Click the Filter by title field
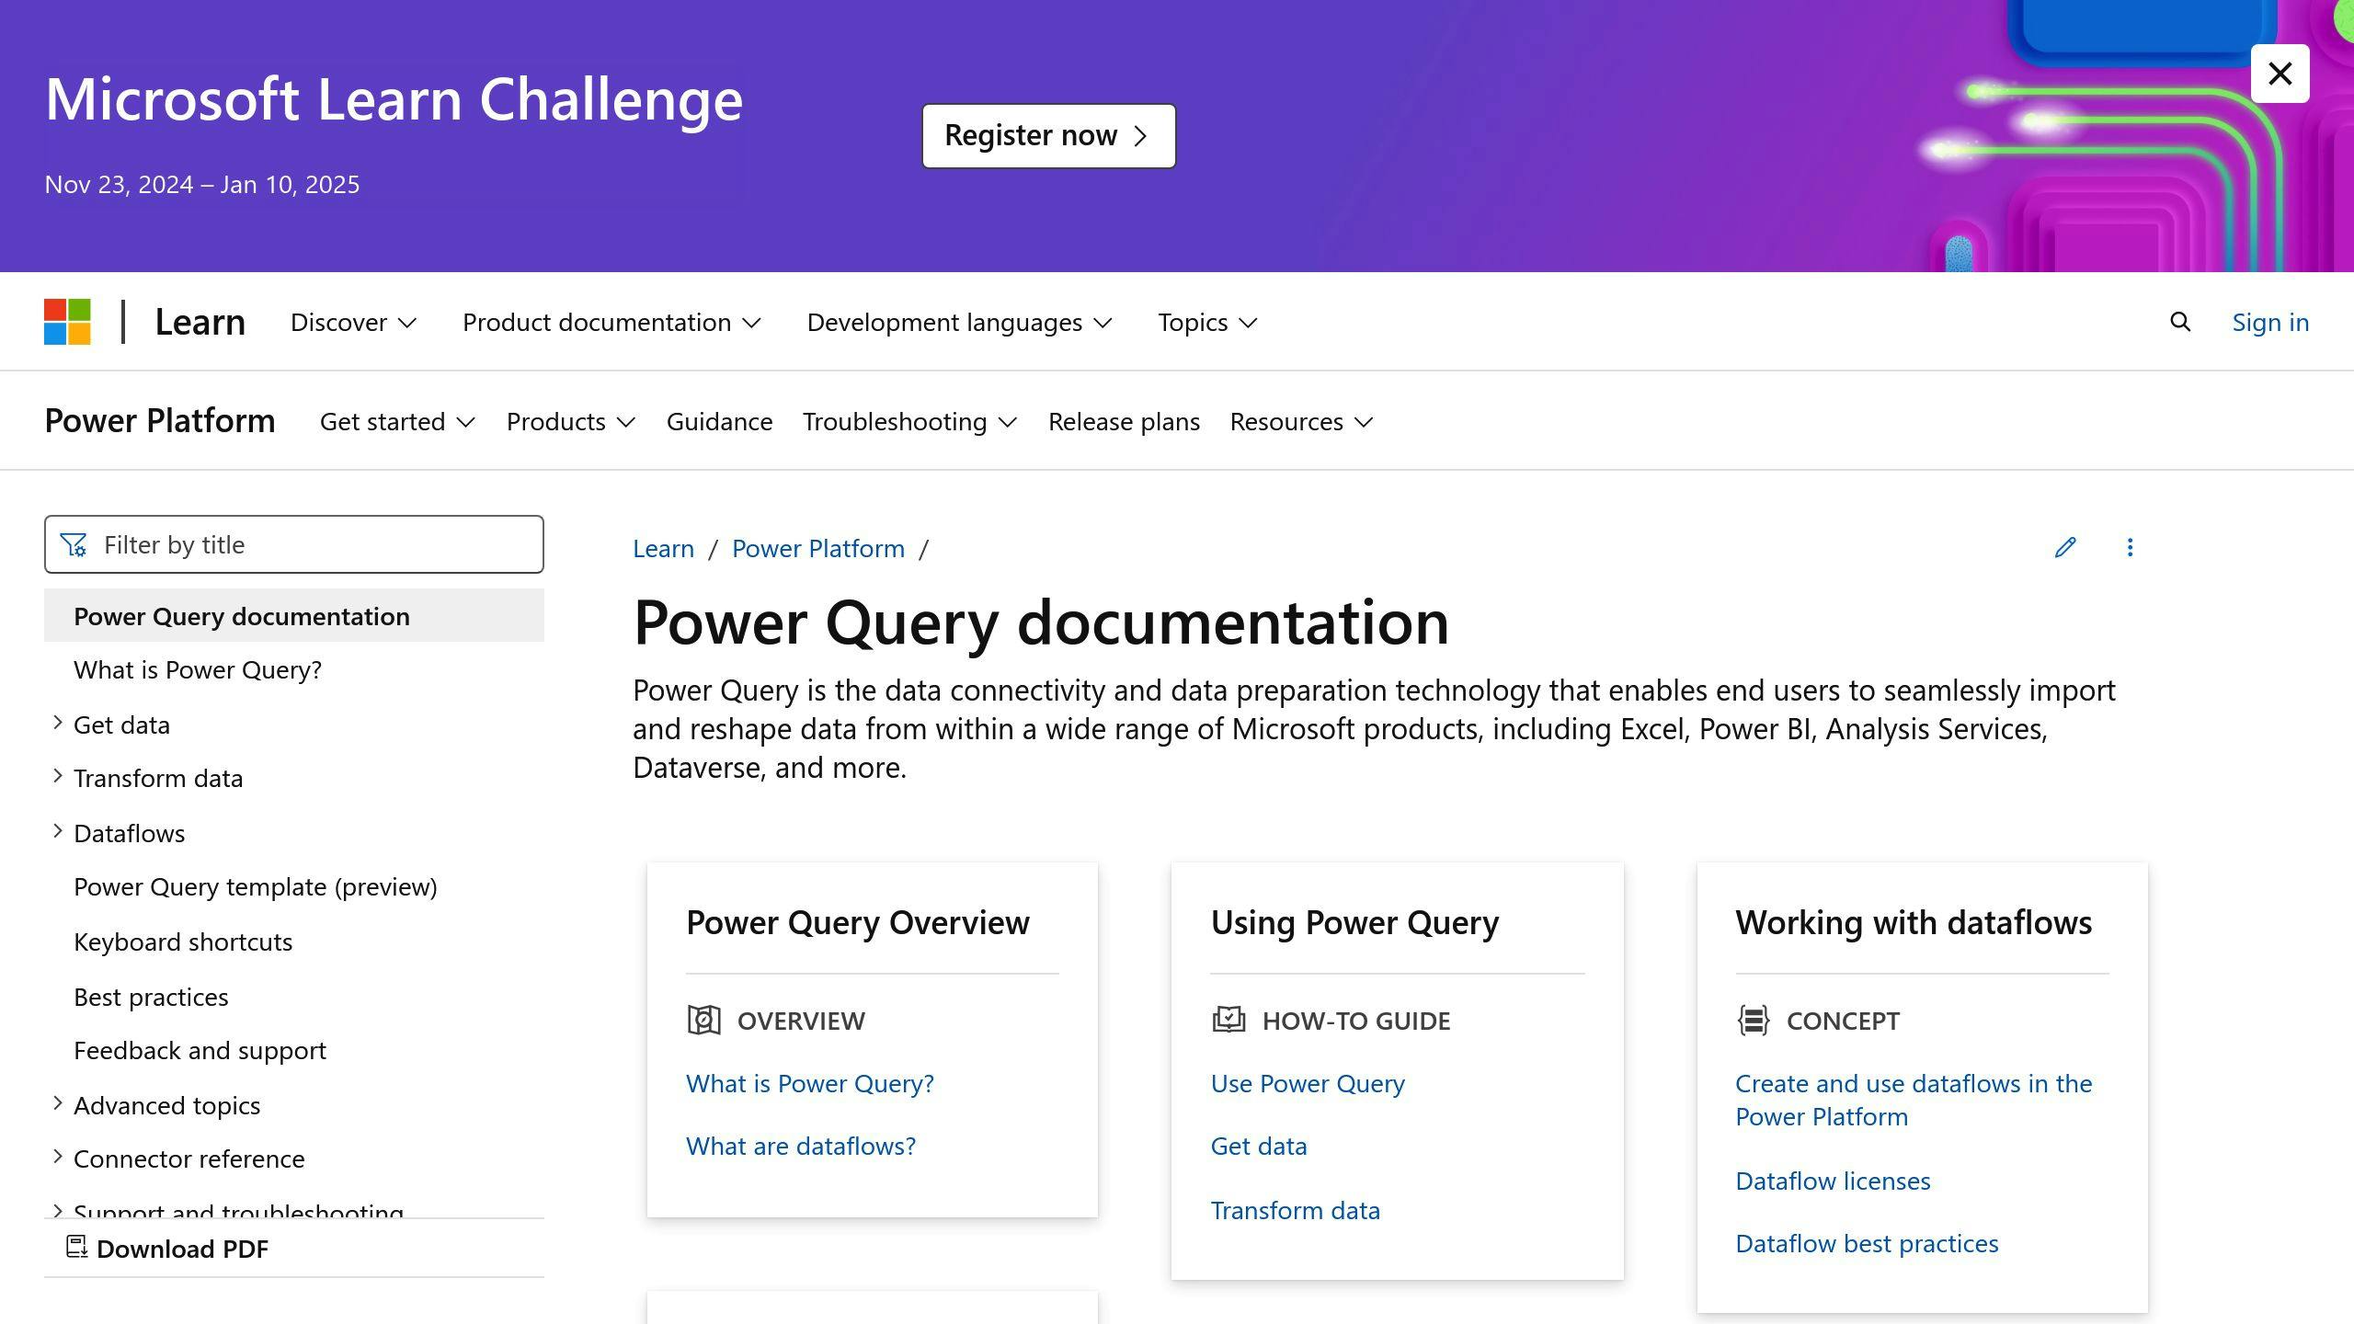Viewport: 2354px width, 1324px height. pyautogui.click(x=294, y=544)
